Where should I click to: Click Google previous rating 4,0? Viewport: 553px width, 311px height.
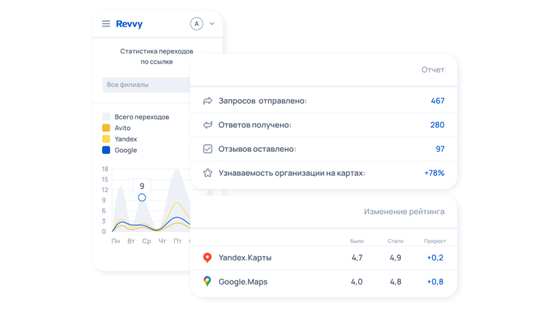(357, 282)
